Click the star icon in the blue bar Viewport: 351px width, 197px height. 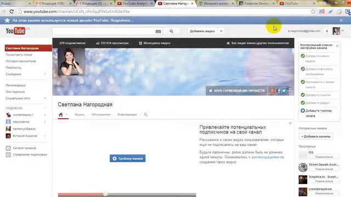coord(7,20)
